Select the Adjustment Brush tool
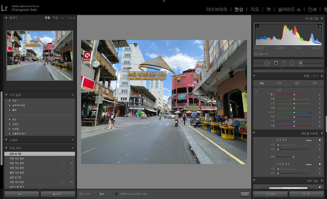 (x=300, y=63)
